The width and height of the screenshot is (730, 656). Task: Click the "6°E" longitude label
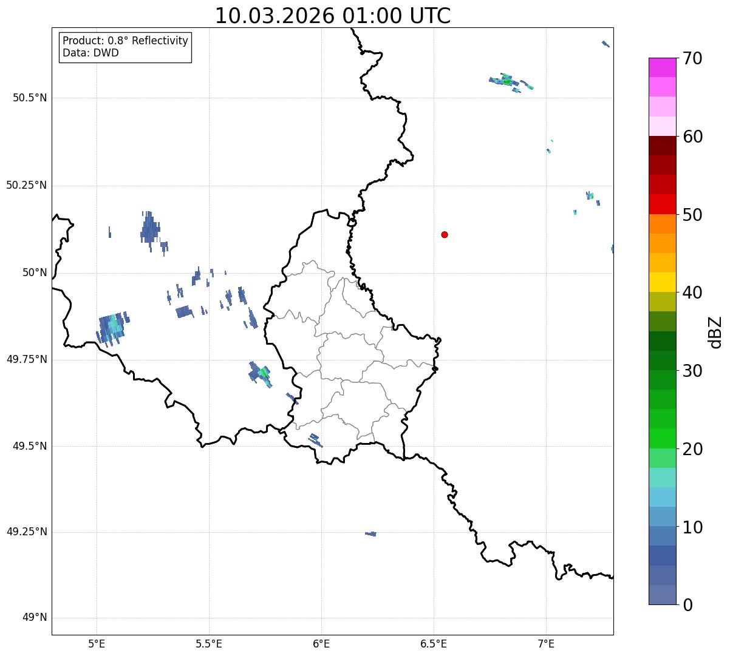pyautogui.click(x=321, y=643)
